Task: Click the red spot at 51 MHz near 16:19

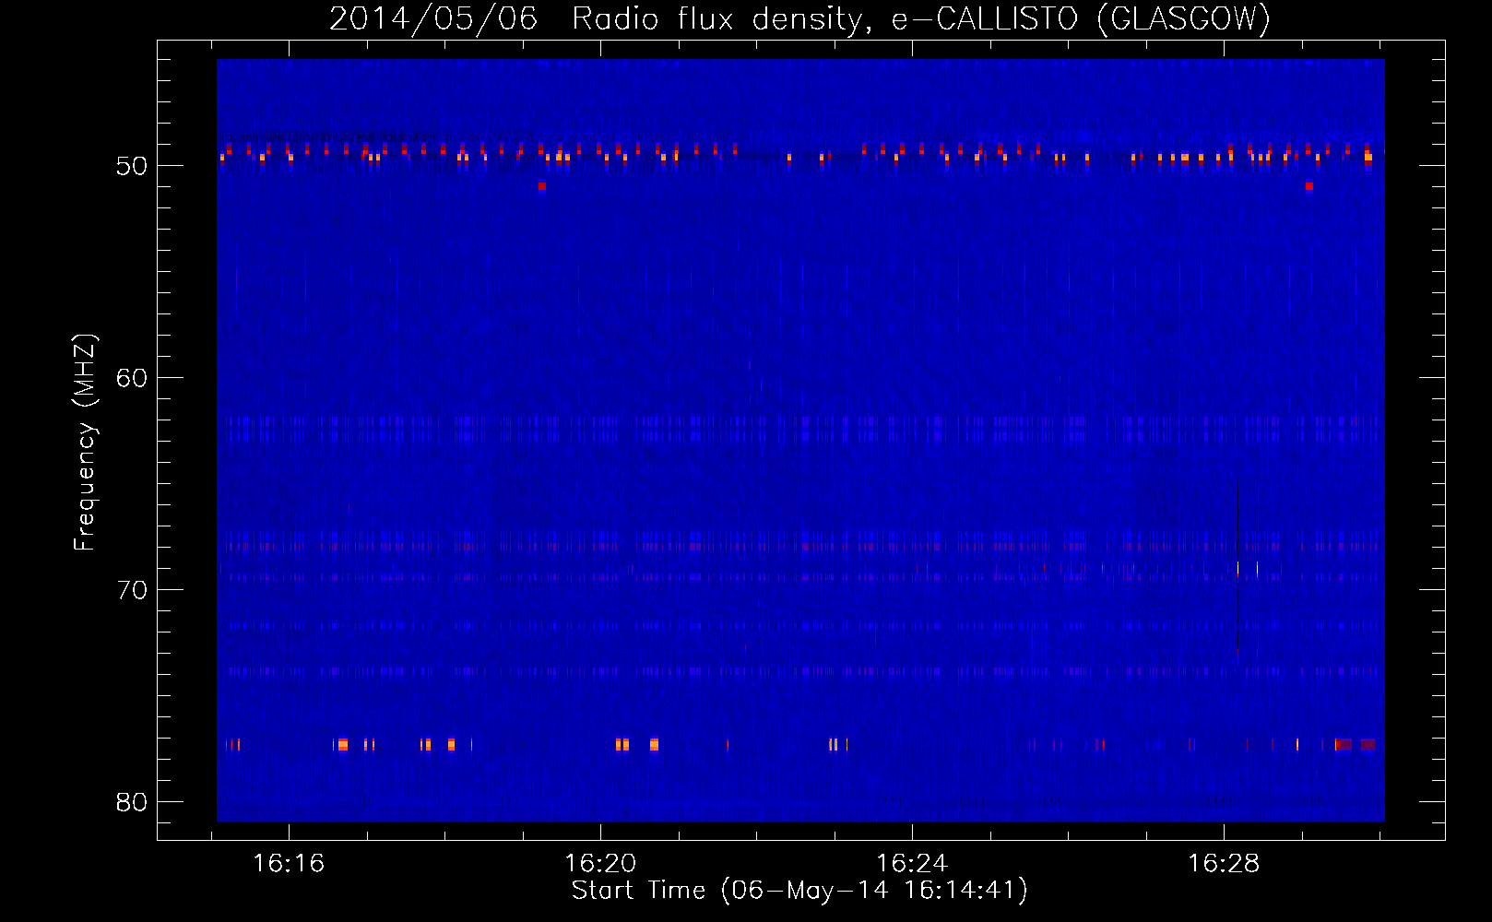Action: (x=542, y=186)
